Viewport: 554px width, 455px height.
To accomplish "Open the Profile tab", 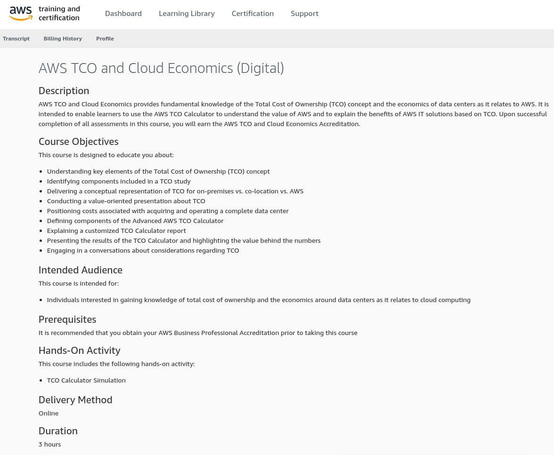I will (x=105, y=39).
